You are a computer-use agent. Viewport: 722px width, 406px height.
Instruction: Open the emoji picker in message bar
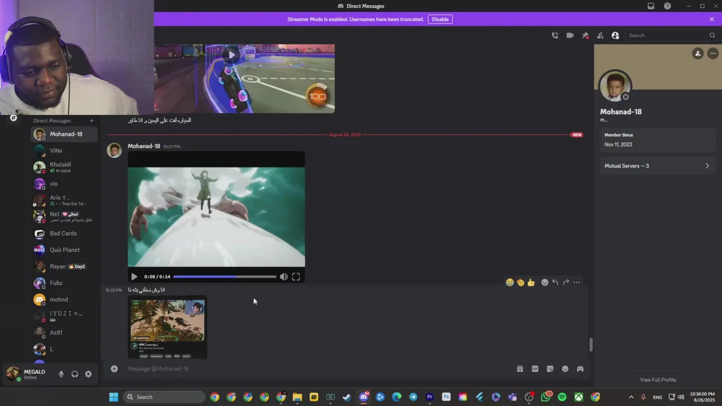[565, 369]
